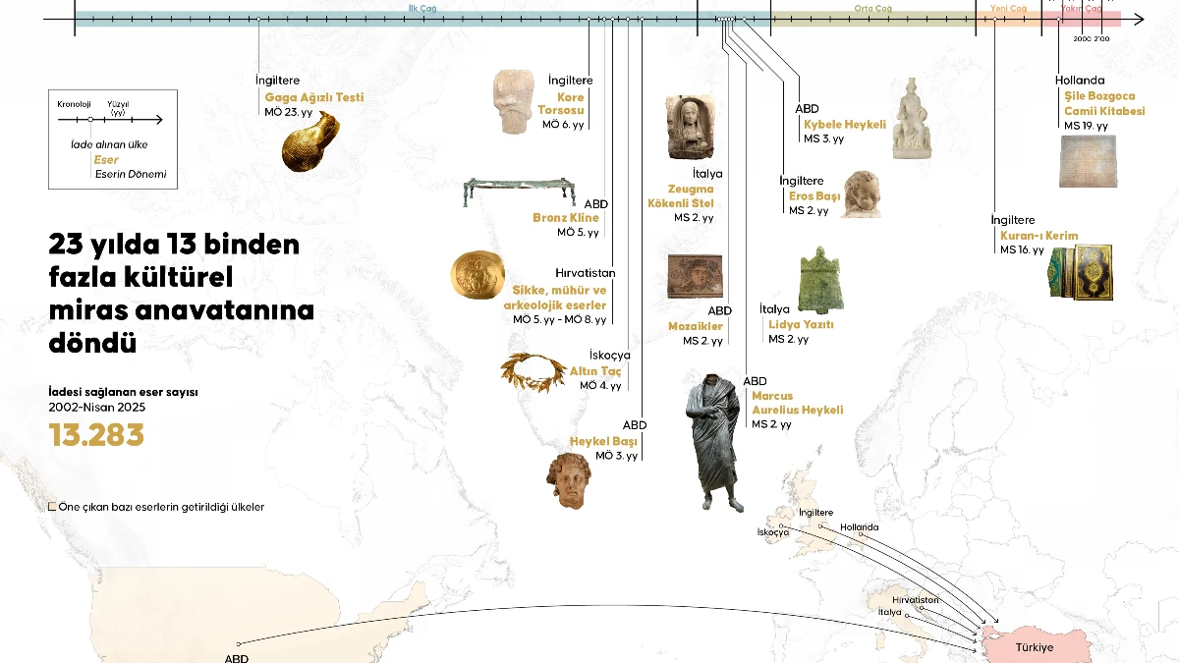Click the Türkiye region on the map
Image resolution: width=1179 pixels, height=663 pixels.
[x=1035, y=647]
